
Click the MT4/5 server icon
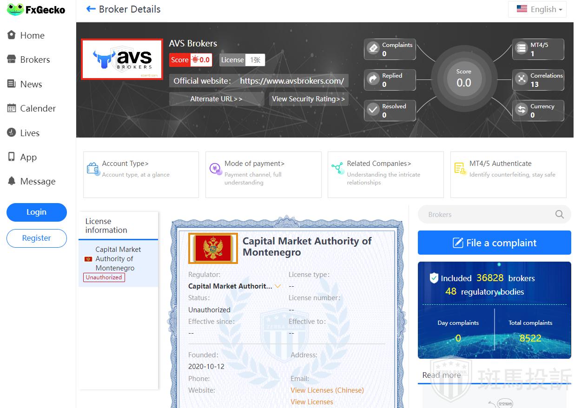tap(522, 49)
